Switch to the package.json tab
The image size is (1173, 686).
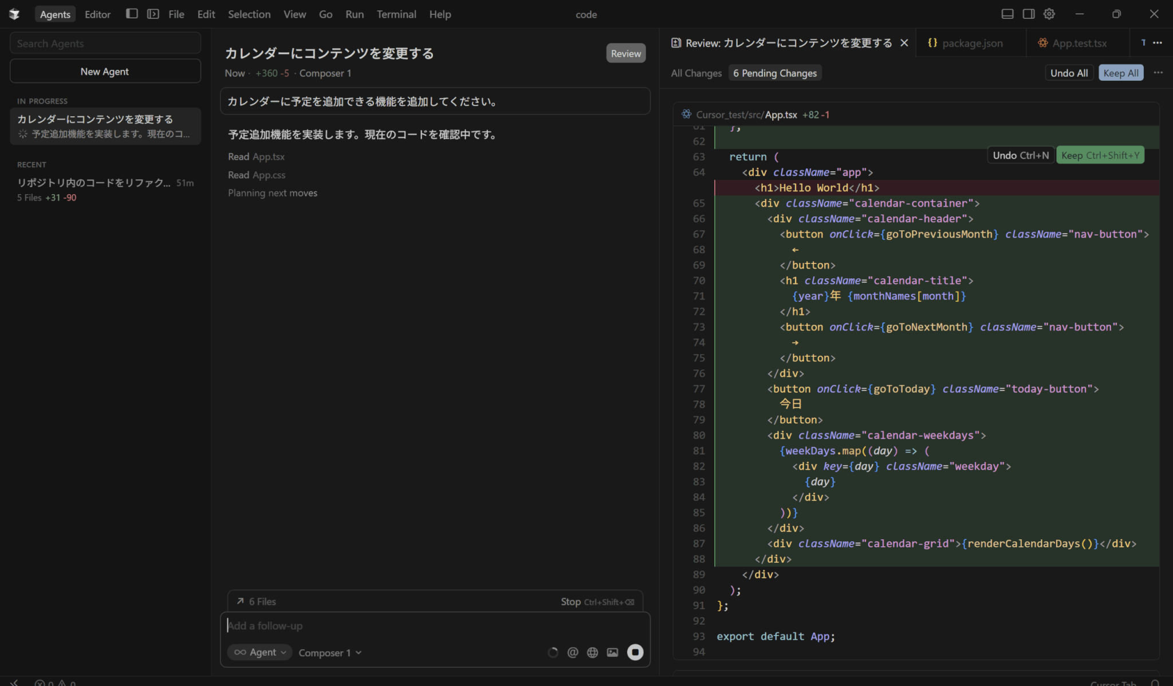(x=971, y=43)
